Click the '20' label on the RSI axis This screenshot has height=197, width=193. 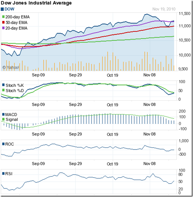point(181,189)
